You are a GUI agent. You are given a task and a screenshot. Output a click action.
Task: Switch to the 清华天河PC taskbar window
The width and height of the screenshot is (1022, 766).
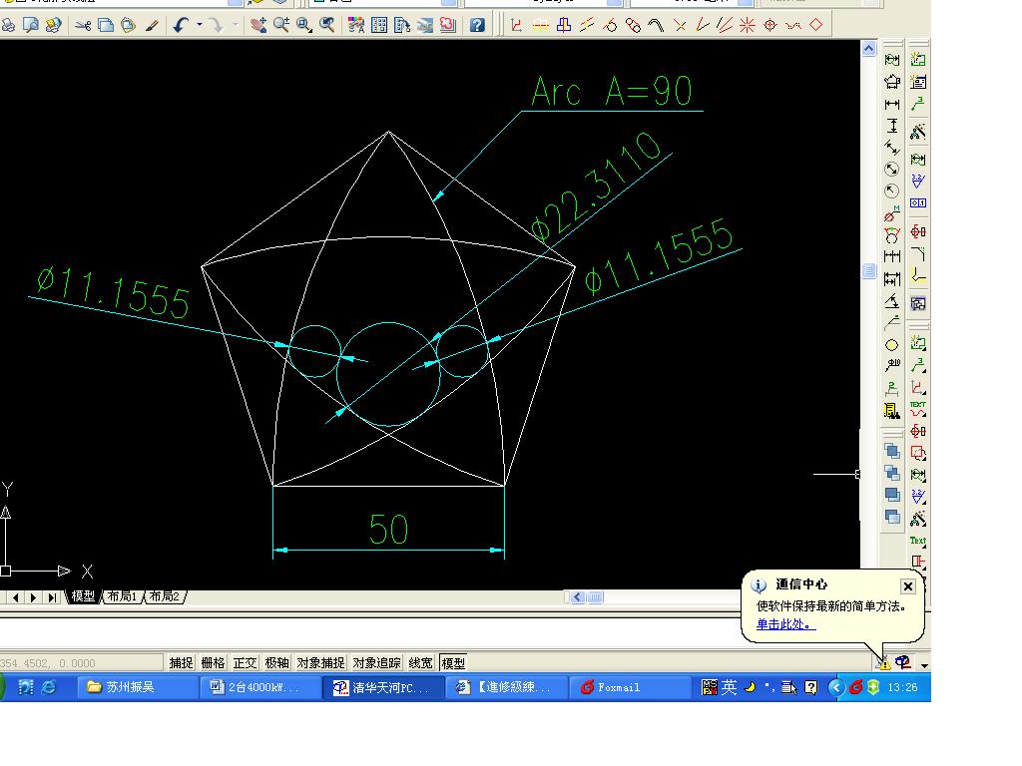coord(384,687)
